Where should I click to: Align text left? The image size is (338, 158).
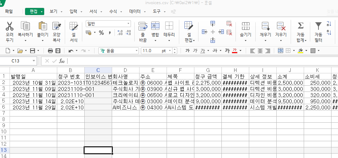pos(253,51)
